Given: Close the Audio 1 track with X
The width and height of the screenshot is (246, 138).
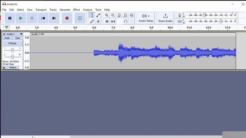Looking at the screenshot, I should click(4, 34).
